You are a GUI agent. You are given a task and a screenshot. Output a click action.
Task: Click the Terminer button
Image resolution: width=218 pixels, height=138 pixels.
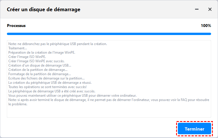[194, 129]
